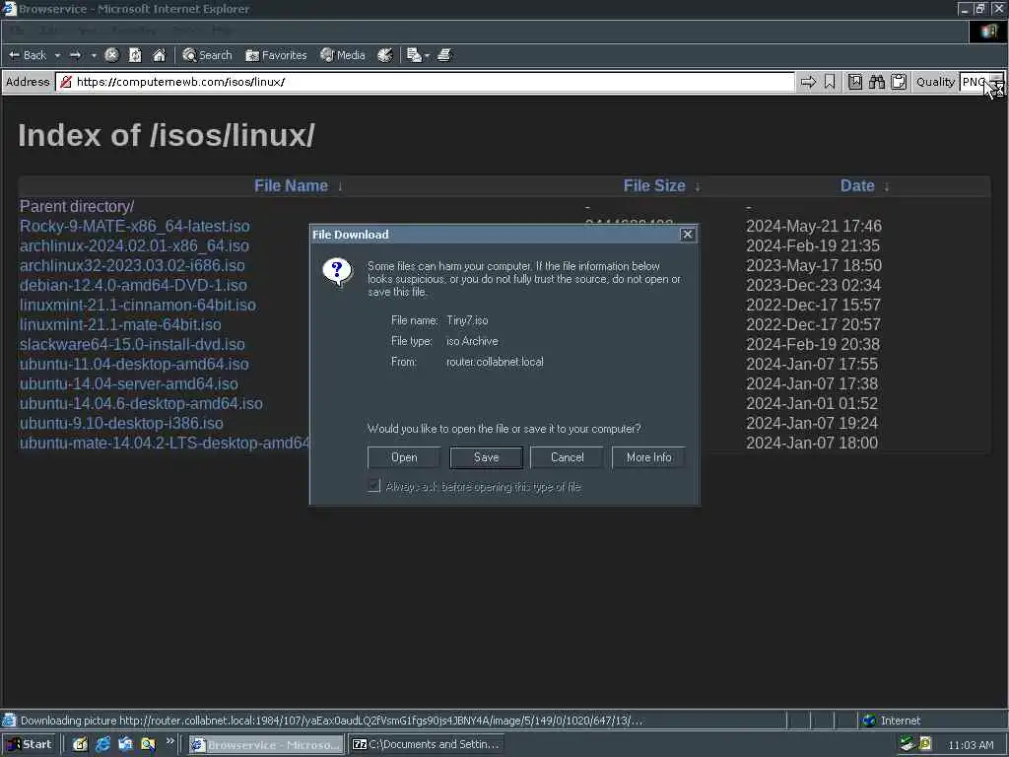
Task: Click the Internet zone status bar entry
Action: click(x=891, y=721)
